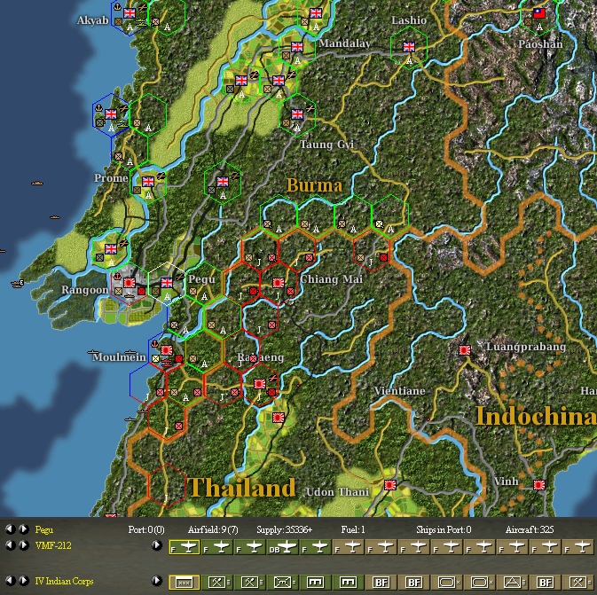Click the Taung Gyi city label
This screenshot has width=597, height=595.
coord(326,145)
